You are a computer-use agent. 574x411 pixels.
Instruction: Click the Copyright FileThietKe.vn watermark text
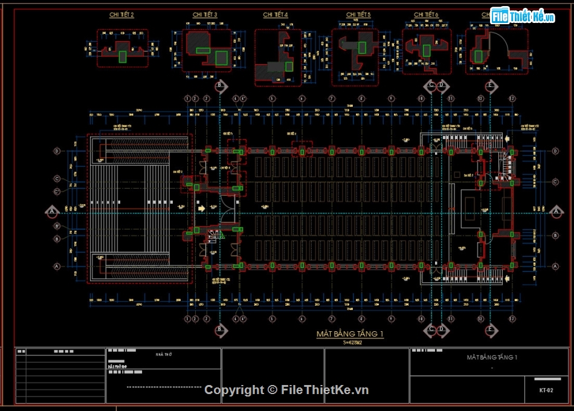click(x=286, y=390)
